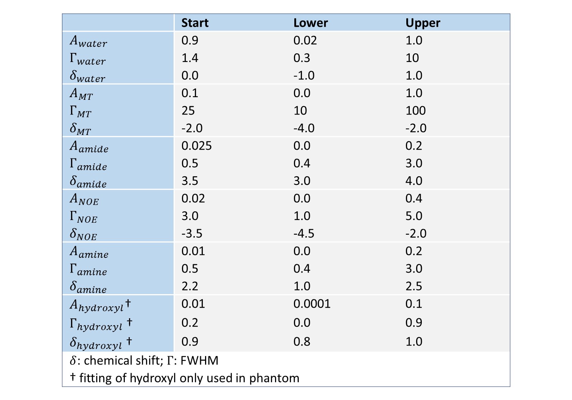Select the δ NOE lower value -4.5
Viewport: 572px width, 400px height.
click(x=304, y=234)
